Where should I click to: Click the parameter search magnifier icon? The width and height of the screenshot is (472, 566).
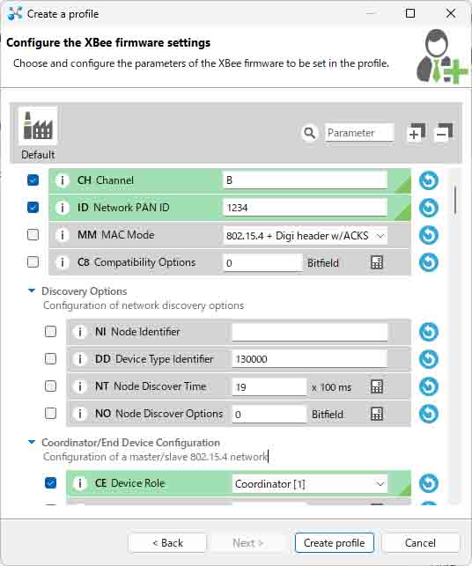(x=309, y=133)
